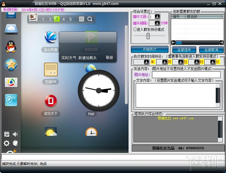This screenshot has width=226, height=173.
Task: Open the 分 (minute) dropdown
Action: coord(213,62)
